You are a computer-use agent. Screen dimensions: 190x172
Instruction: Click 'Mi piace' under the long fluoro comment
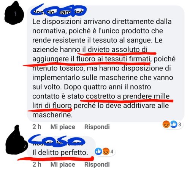[63, 127]
